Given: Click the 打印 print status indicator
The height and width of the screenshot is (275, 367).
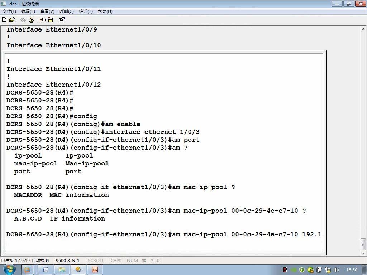Looking at the screenshot, I should pos(155,261).
